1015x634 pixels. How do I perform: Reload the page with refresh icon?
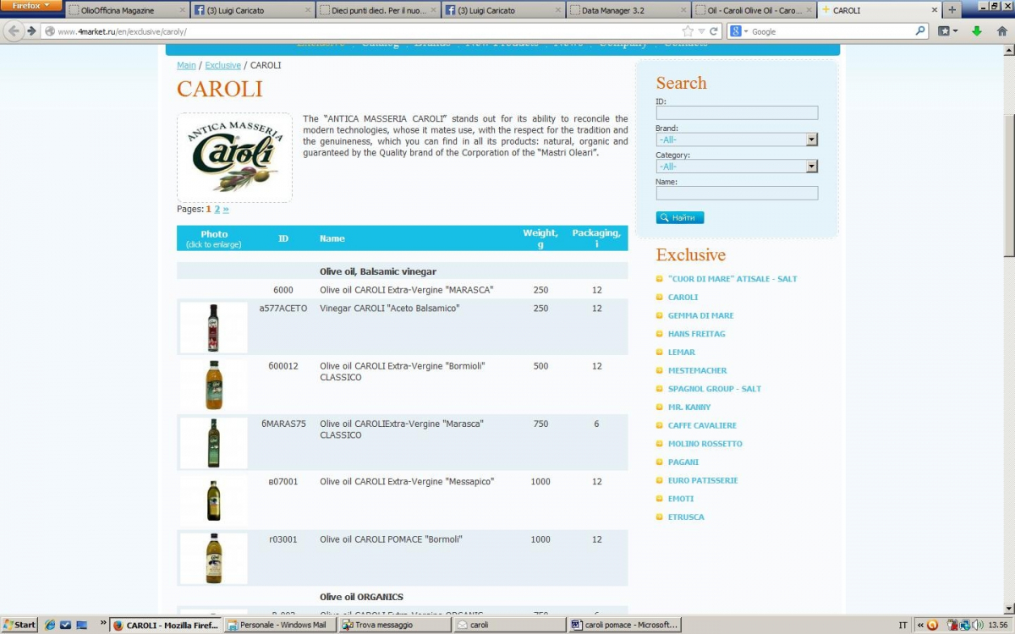(714, 31)
